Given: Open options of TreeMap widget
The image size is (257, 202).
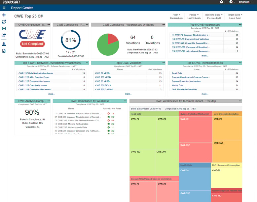Looking at the screenshot, I should tap(240, 101).
